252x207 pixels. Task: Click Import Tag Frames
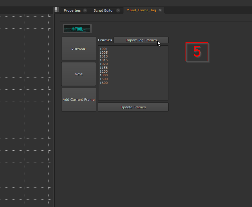pyautogui.click(x=141, y=40)
